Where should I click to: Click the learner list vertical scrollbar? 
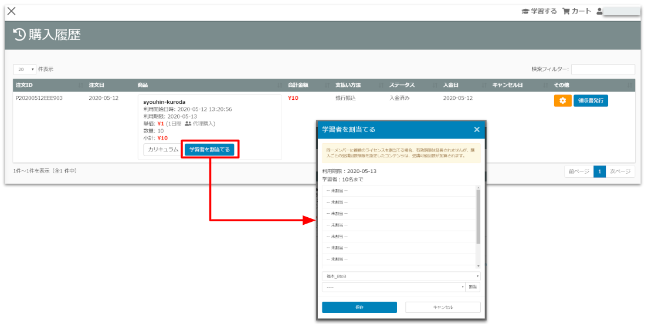point(479,217)
